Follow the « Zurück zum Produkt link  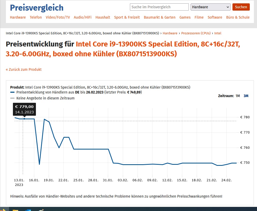click(x=24, y=69)
